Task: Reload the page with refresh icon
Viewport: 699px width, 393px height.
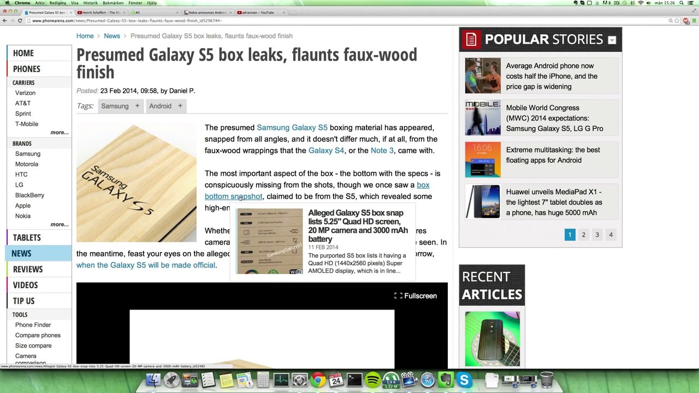Action: click(x=20, y=21)
